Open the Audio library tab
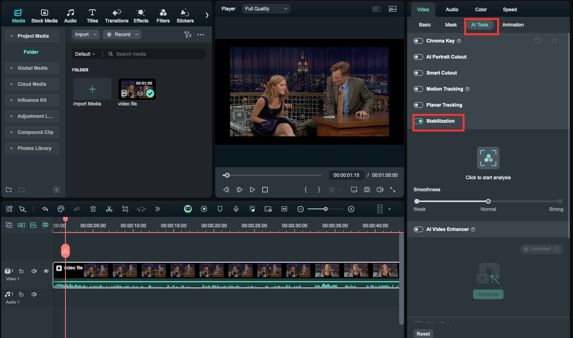The image size is (573, 338). 70,16
